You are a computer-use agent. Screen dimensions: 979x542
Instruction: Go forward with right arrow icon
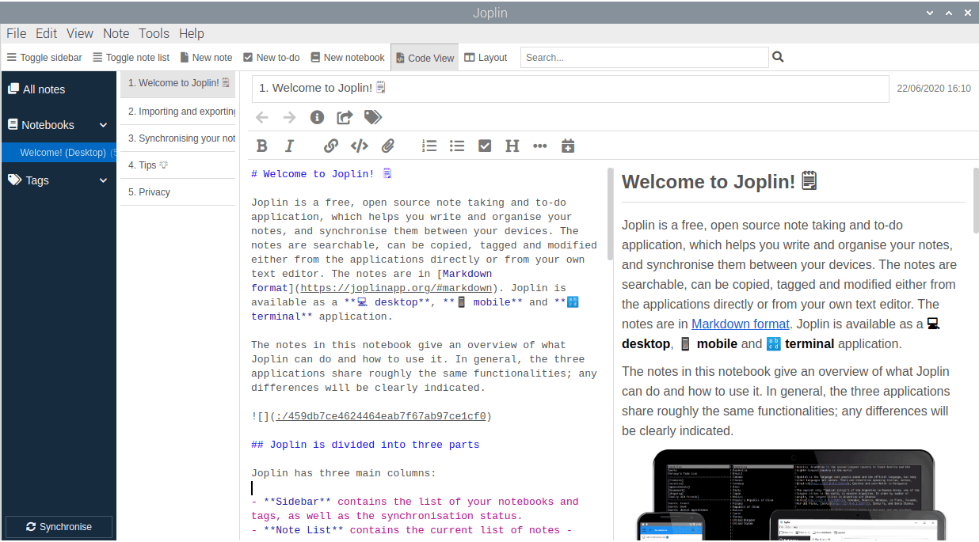[289, 117]
